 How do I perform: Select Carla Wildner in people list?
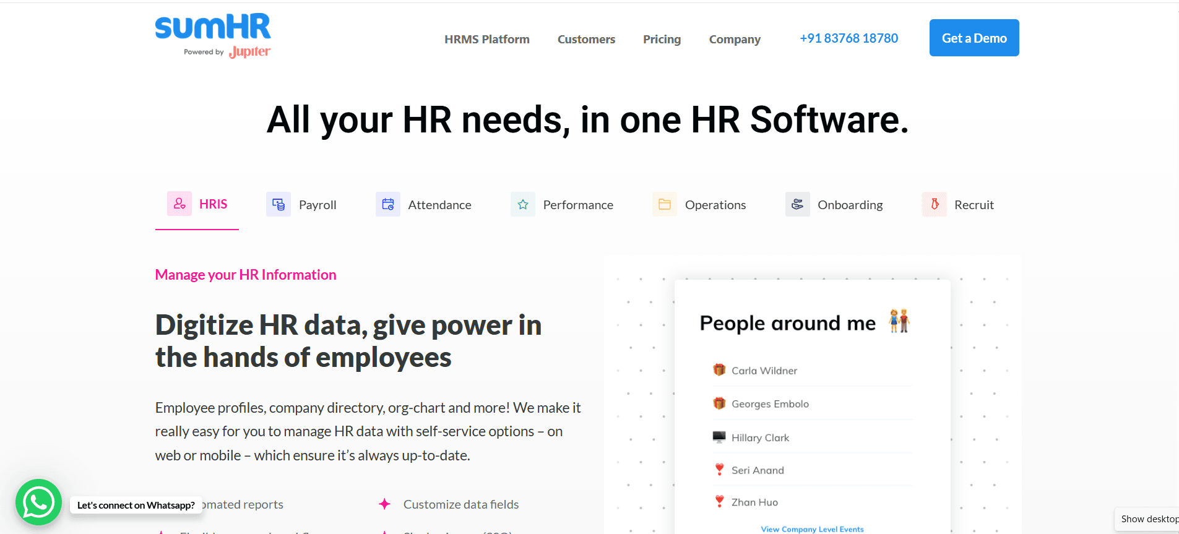pos(764,371)
